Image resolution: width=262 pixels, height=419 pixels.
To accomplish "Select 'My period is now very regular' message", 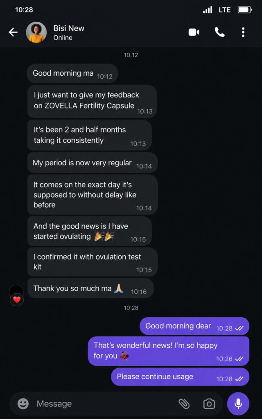I will [x=93, y=163].
